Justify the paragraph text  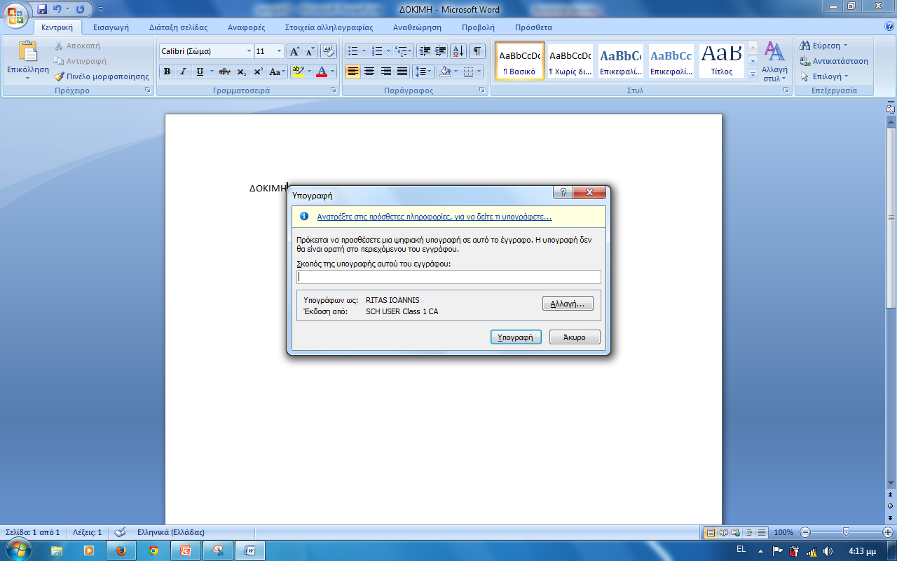point(402,72)
